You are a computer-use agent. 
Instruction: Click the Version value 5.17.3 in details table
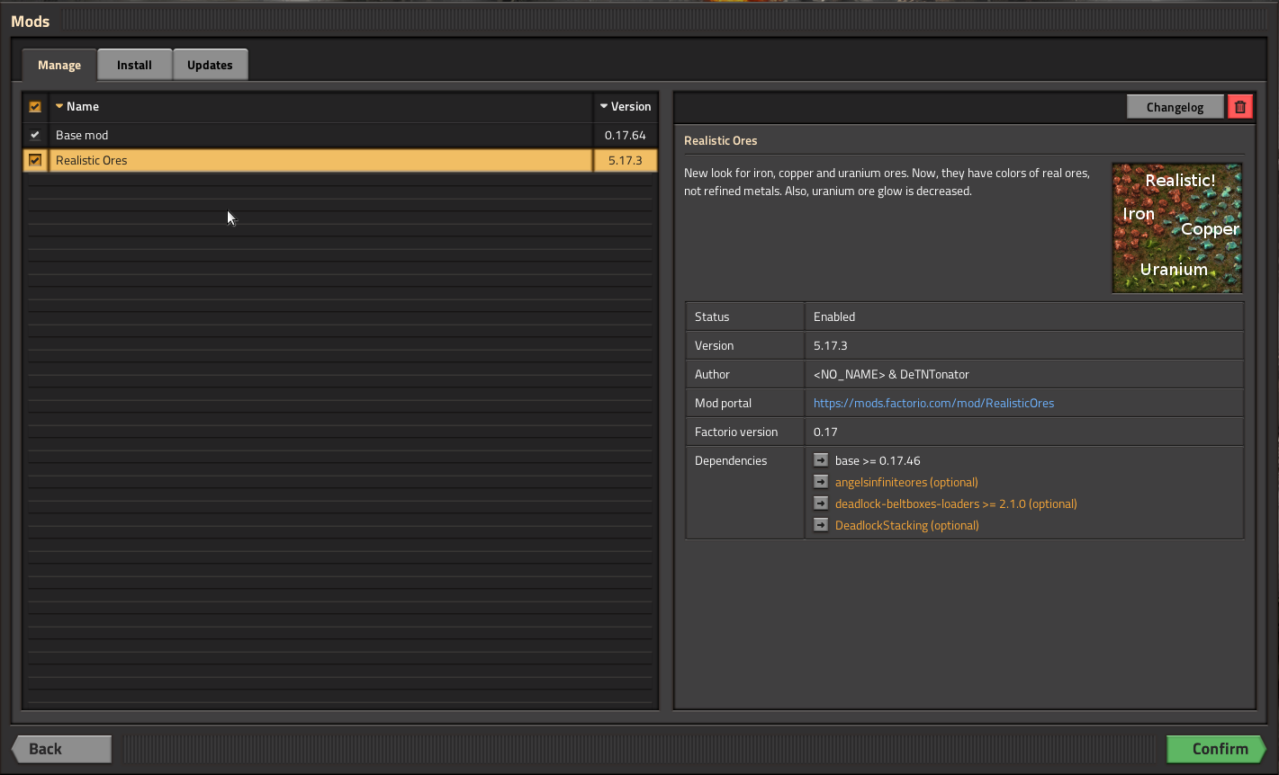830,345
